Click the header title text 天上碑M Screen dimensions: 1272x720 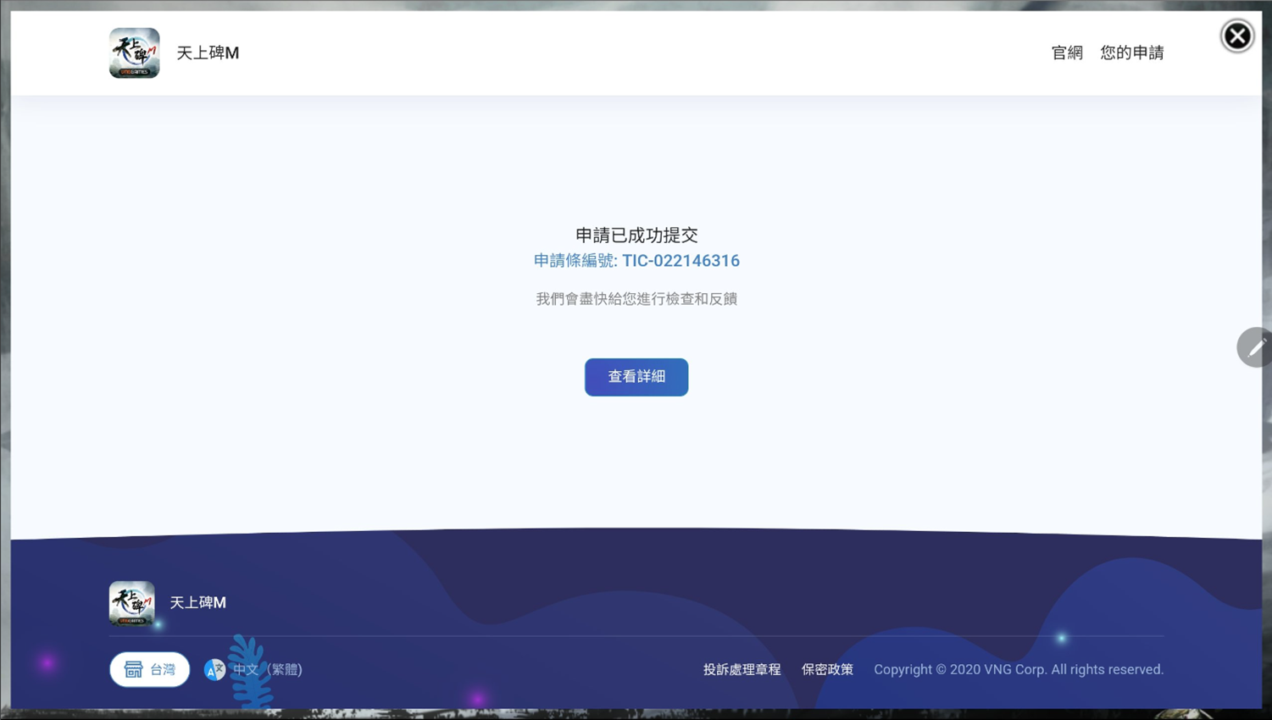click(208, 53)
